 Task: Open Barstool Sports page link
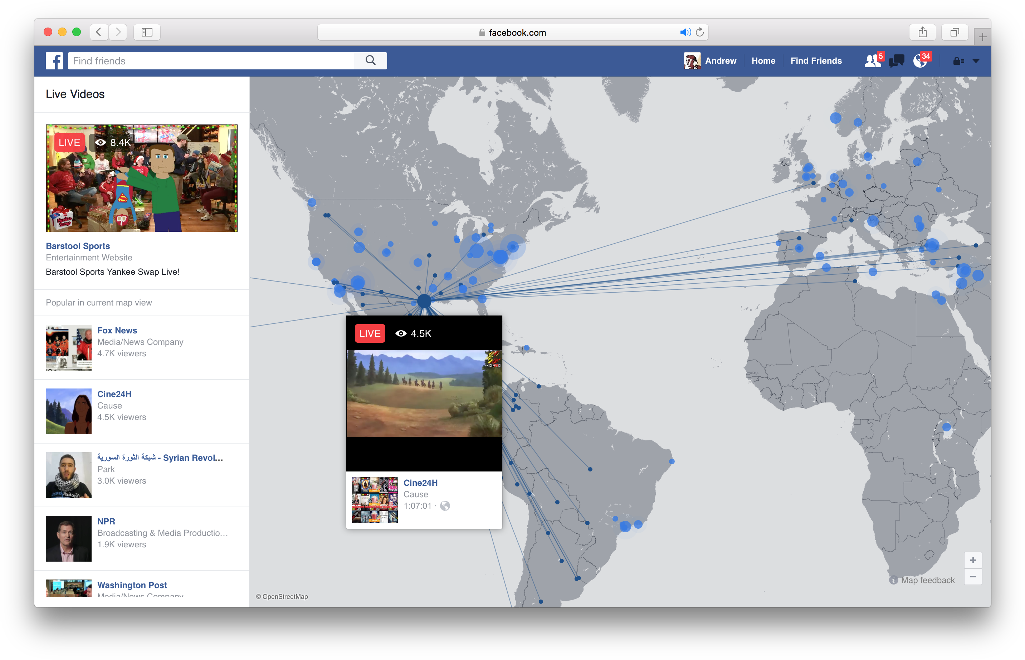point(78,246)
